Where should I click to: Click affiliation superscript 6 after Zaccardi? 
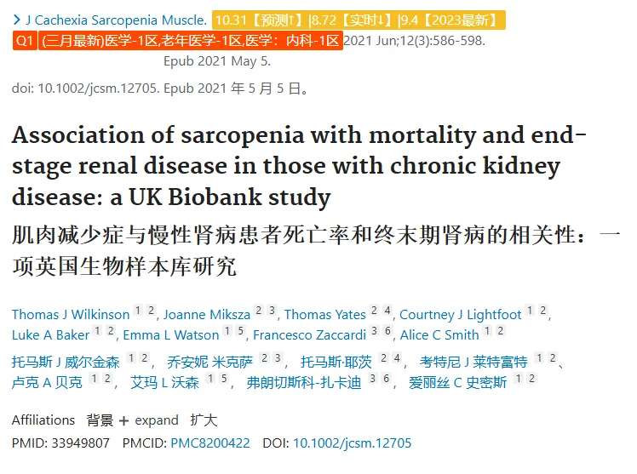(x=388, y=331)
